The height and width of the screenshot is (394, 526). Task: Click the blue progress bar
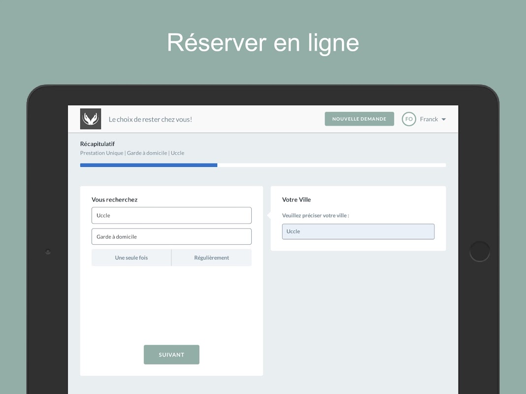149,165
